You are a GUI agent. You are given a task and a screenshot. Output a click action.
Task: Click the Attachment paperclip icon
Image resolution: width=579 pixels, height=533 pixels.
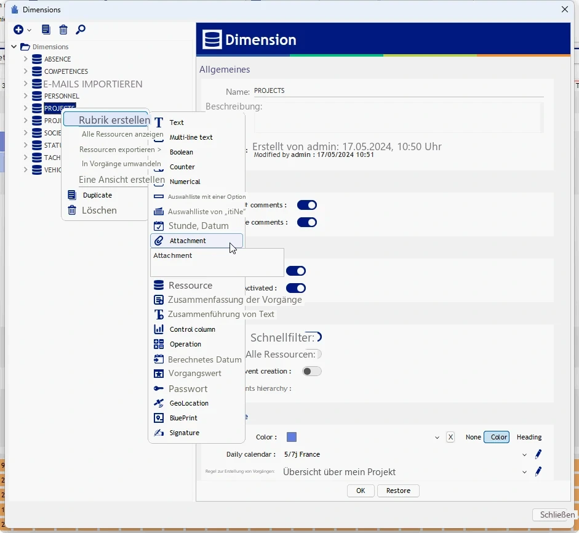click(x=159, y=241)
